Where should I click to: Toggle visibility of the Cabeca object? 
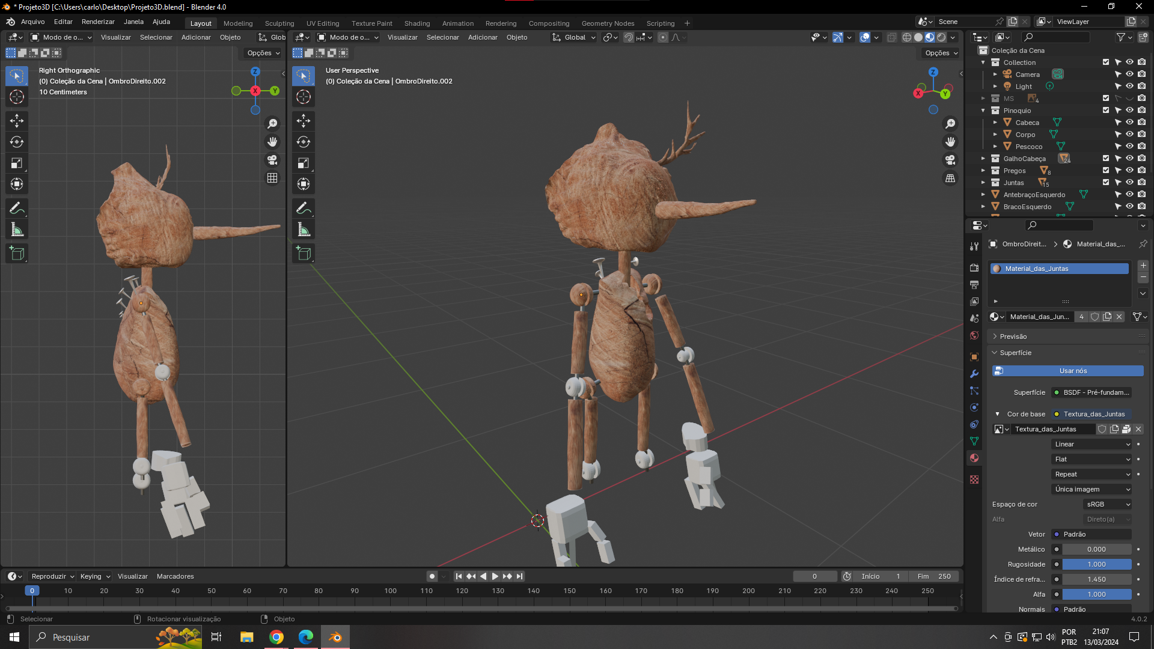click(1129, 123)
